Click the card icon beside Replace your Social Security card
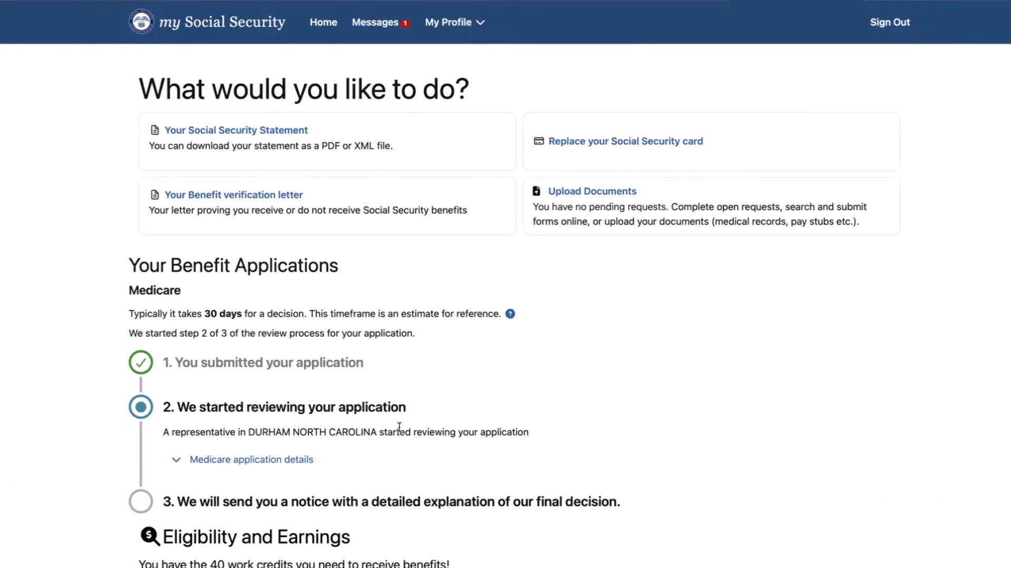The width and height of the screenshot is (1011, 568). point(538,141)
